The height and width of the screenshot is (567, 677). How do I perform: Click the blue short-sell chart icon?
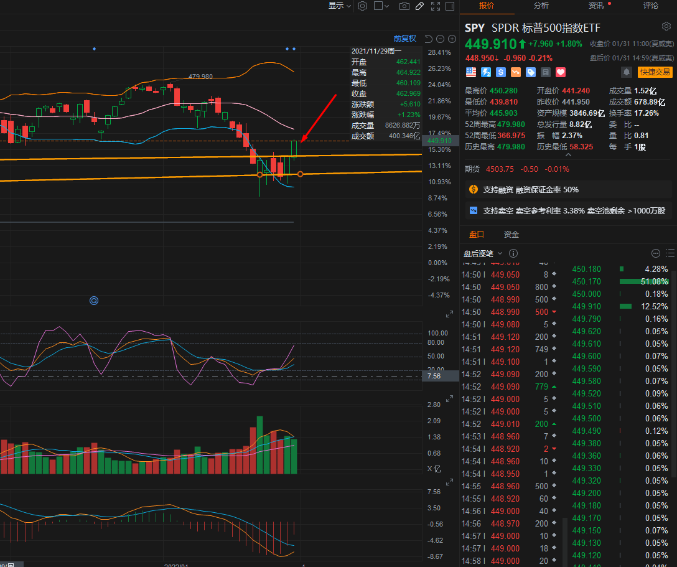coord(474,210)
